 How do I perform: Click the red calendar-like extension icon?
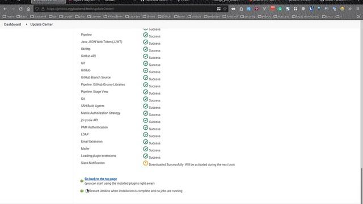point(272,8)
